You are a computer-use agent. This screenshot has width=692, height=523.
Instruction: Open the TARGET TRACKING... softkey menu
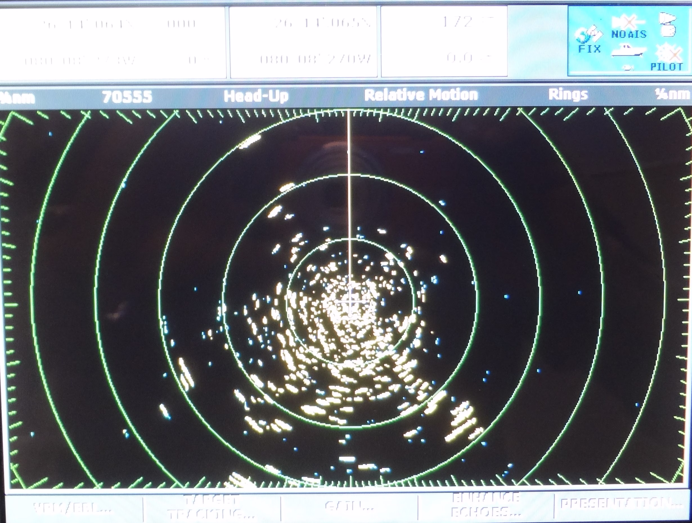(x=212, y=507)
